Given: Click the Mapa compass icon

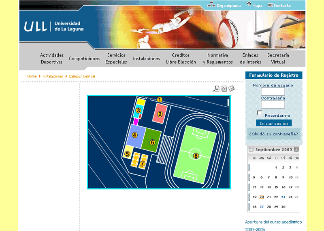Looking at the screenshot, I should pos(249,5).
